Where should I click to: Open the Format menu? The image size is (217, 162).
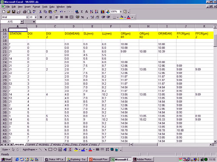(x=36, y=7)
